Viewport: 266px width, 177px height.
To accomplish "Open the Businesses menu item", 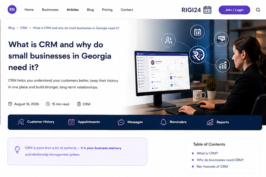I will point(50,10).
